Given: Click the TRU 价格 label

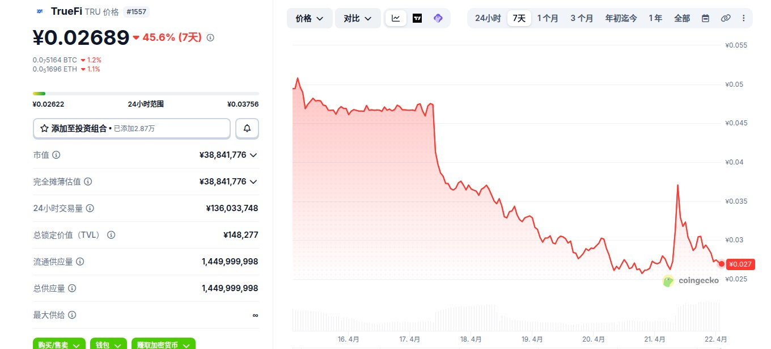Looking at the screenshot, I should tap(102, 11).
